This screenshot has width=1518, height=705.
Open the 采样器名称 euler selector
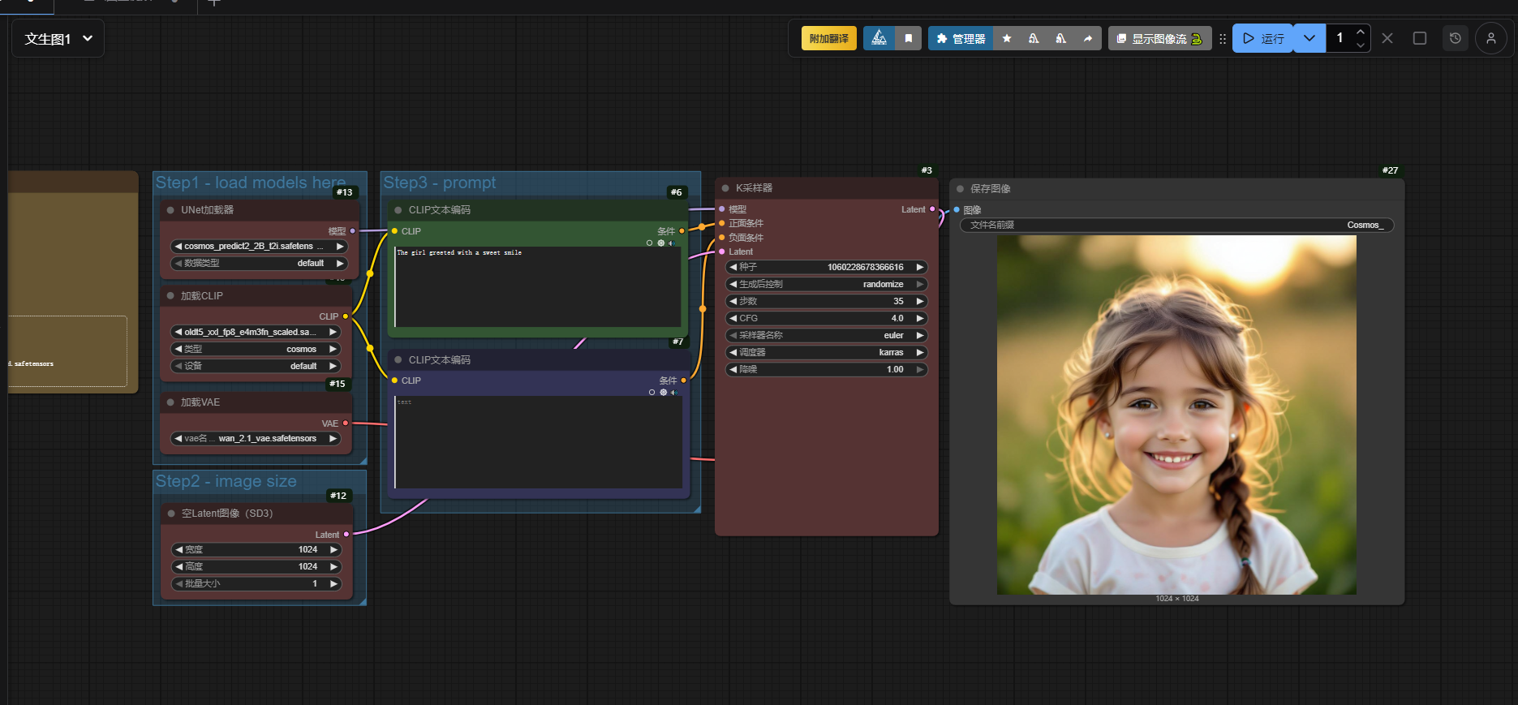[x=826, y=335]
